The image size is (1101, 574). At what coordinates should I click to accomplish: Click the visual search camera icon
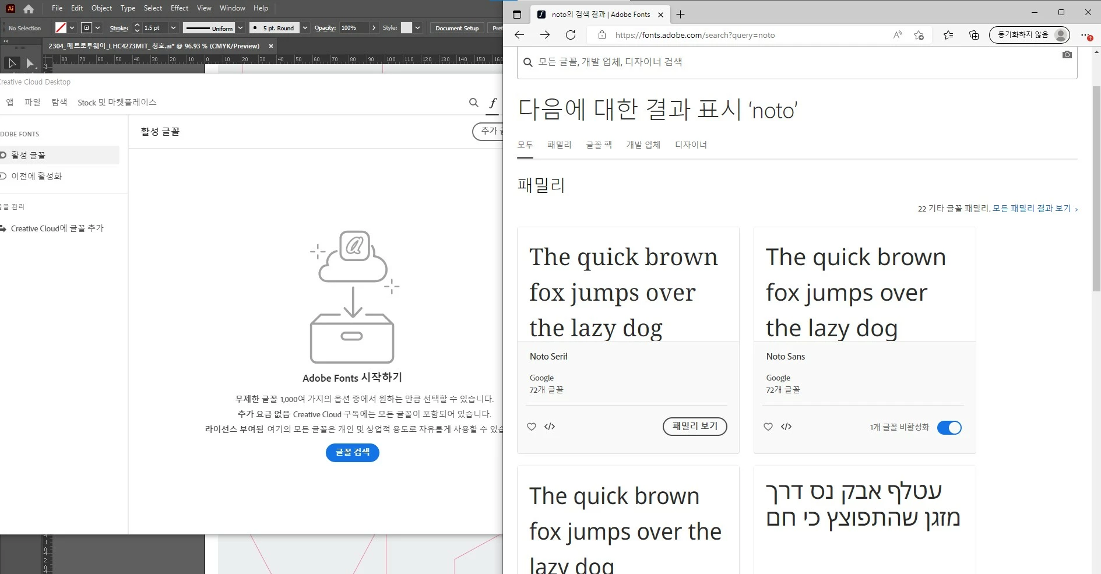click(x=1067, y=55)
